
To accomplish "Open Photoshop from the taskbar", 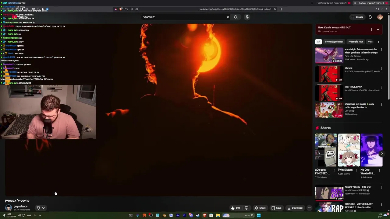I will pyautogui.click(x=171, y=215).
